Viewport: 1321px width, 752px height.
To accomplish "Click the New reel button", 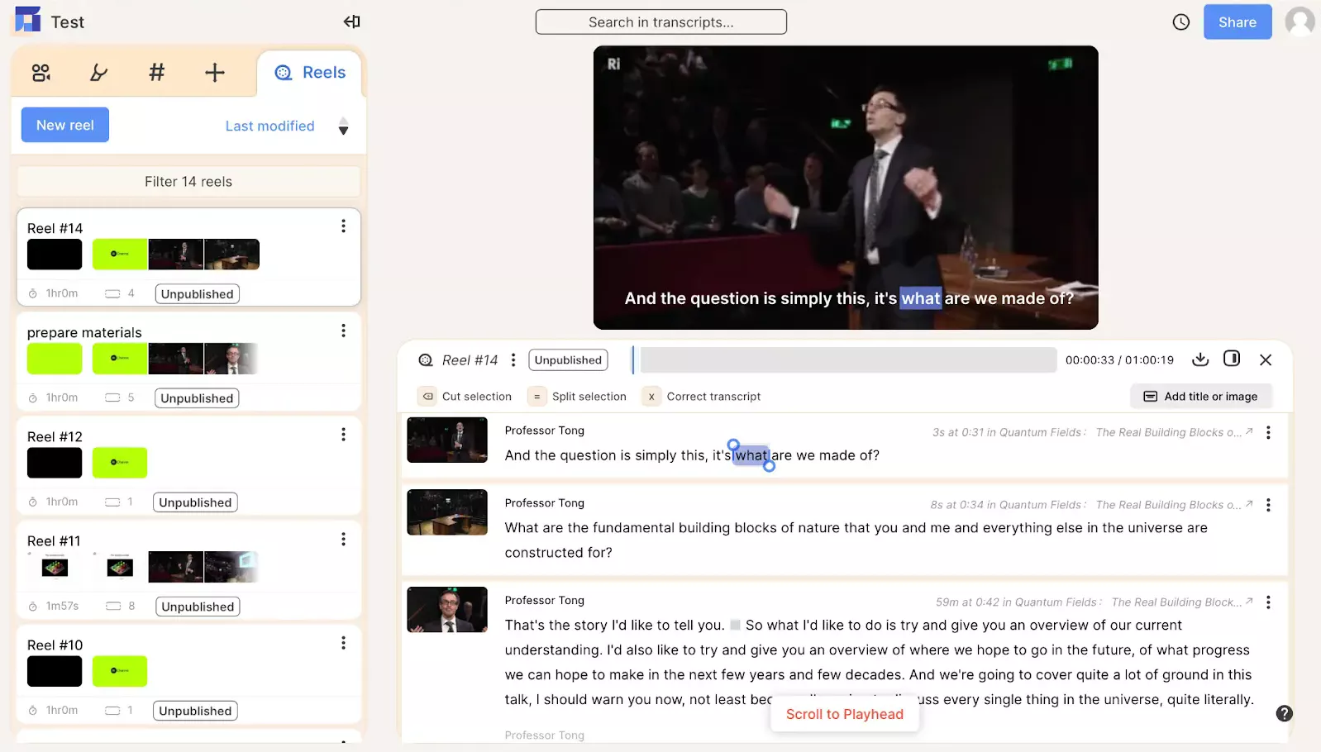I will coord(65,125).
